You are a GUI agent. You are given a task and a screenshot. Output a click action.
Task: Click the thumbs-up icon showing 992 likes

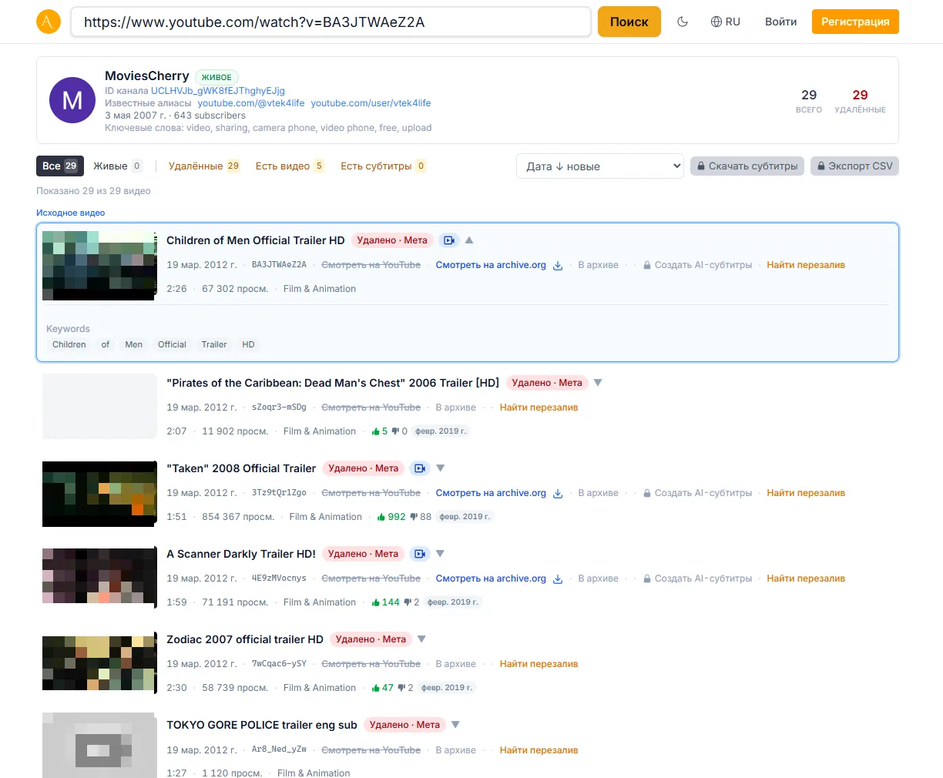pyautogui.click(x=381, y=517)
